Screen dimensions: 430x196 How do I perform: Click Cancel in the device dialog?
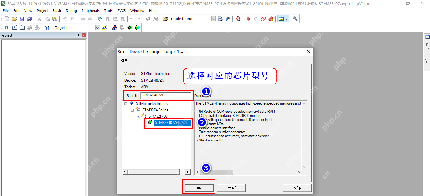231,188
